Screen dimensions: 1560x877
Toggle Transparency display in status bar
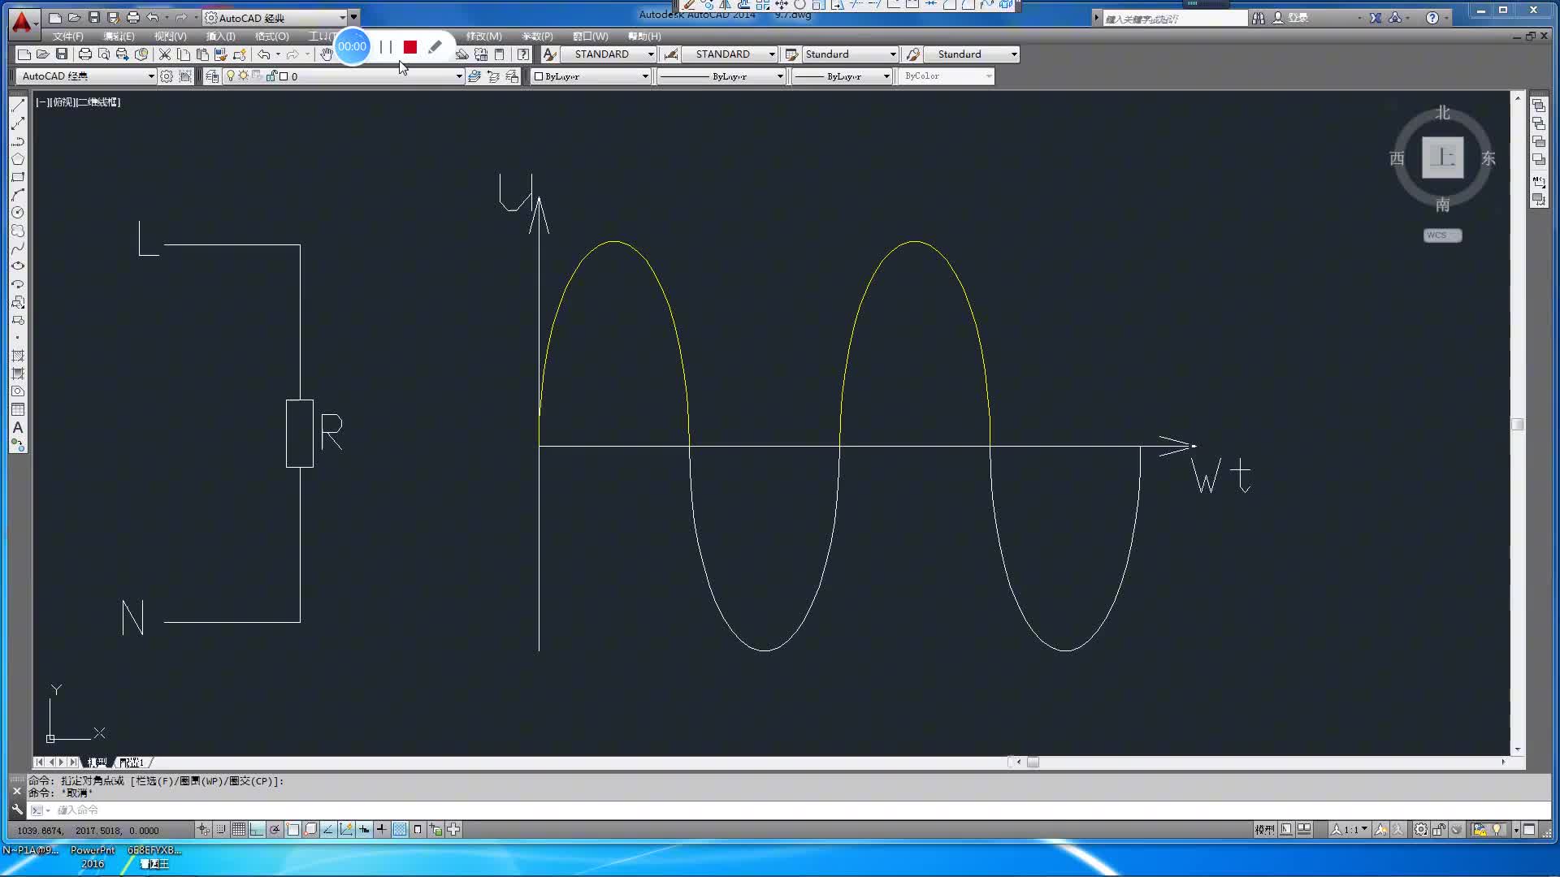(x=400, y=830)
